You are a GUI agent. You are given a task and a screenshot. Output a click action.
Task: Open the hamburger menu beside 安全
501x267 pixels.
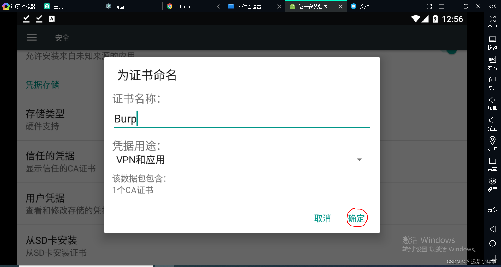[32, 38]
